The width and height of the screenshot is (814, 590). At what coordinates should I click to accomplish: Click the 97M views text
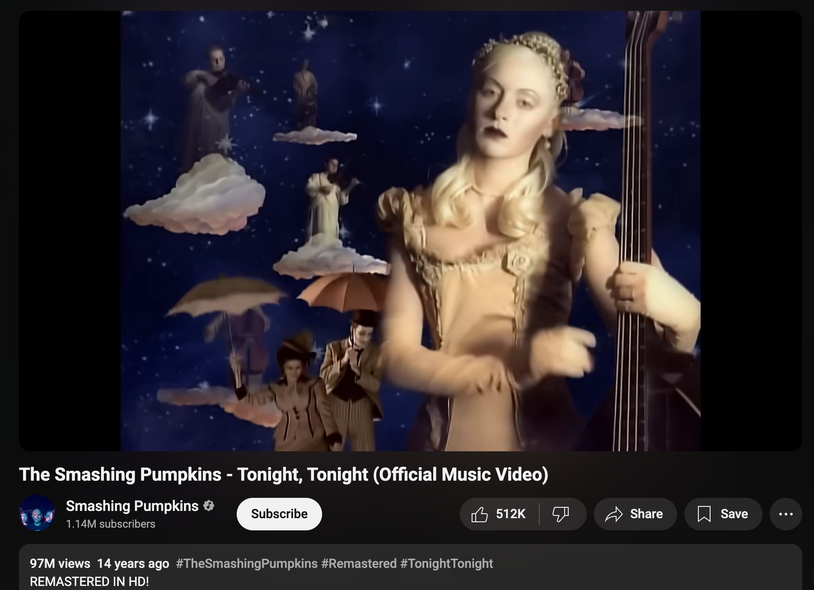coord(60,563)
